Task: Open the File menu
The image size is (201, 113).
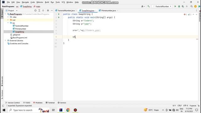Action: (x=8, y=2)
